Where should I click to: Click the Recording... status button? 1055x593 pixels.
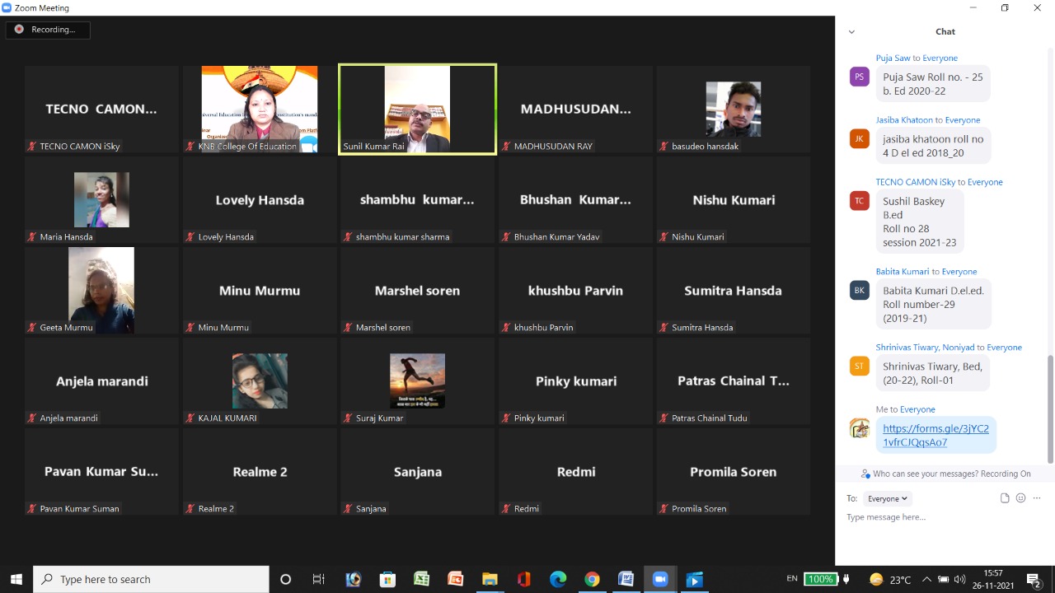tap(48, 30)
